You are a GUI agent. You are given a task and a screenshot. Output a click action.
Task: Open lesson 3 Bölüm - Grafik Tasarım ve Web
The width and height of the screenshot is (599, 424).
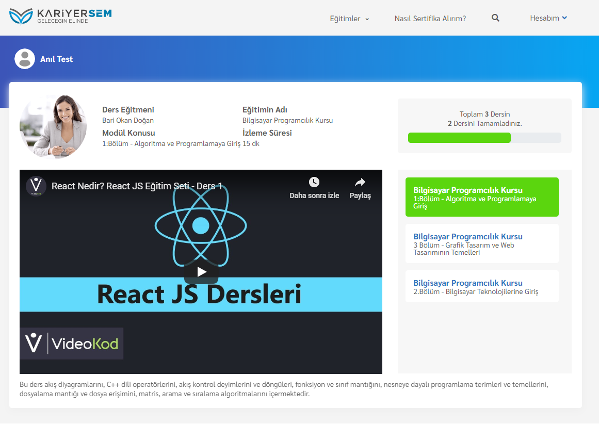coord(482,243)
